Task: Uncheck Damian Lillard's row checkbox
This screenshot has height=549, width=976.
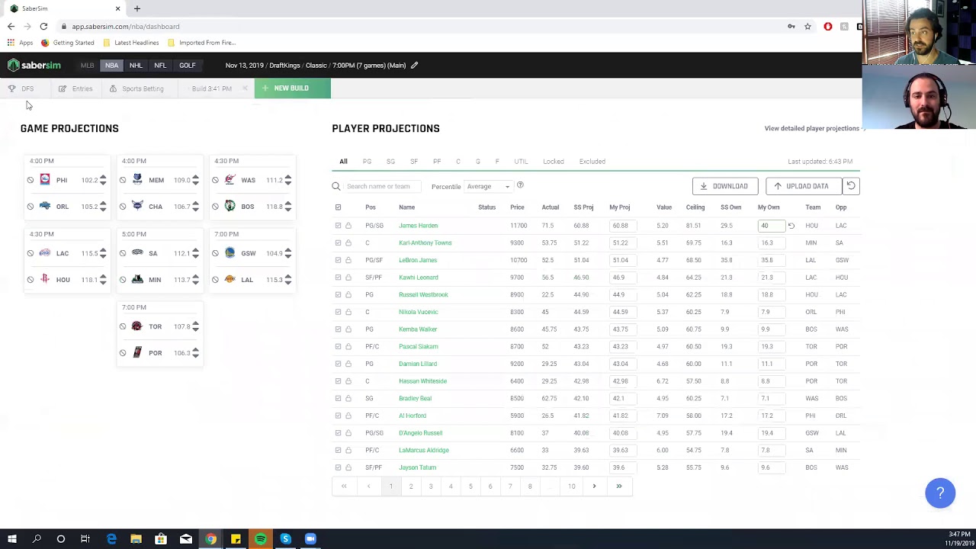Action: (339, 364)
